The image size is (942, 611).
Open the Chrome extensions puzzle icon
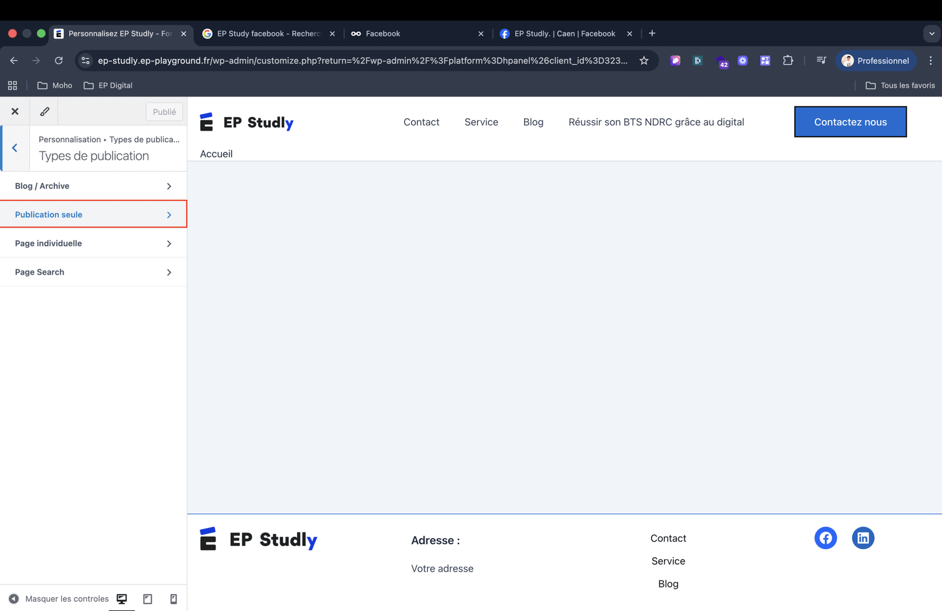(788, 61)
